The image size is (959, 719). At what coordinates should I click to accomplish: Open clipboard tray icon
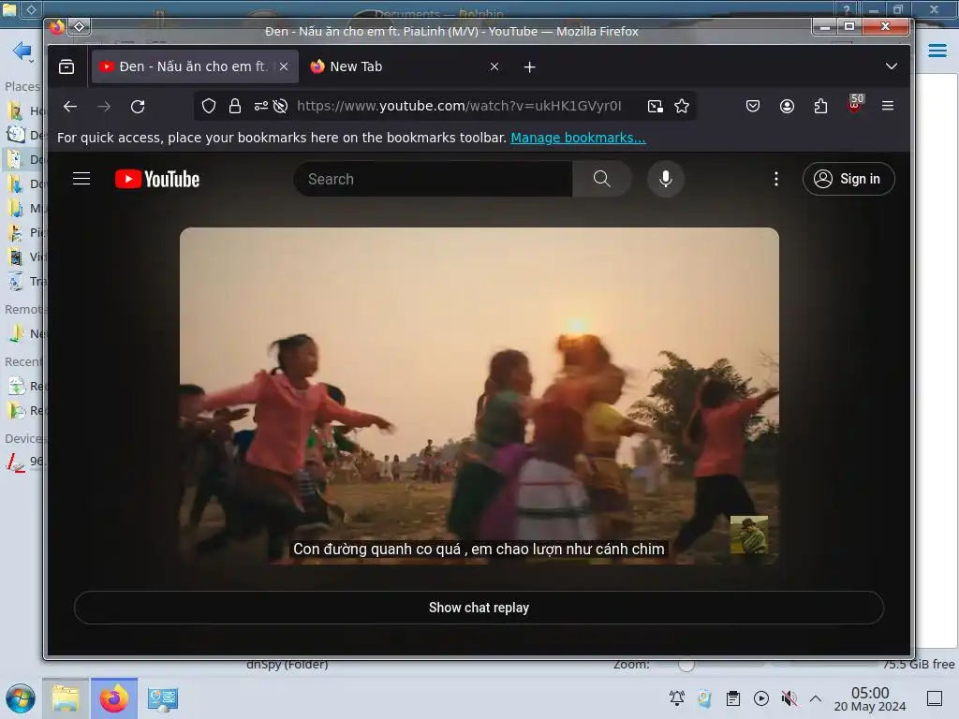[x=733, y=698]
